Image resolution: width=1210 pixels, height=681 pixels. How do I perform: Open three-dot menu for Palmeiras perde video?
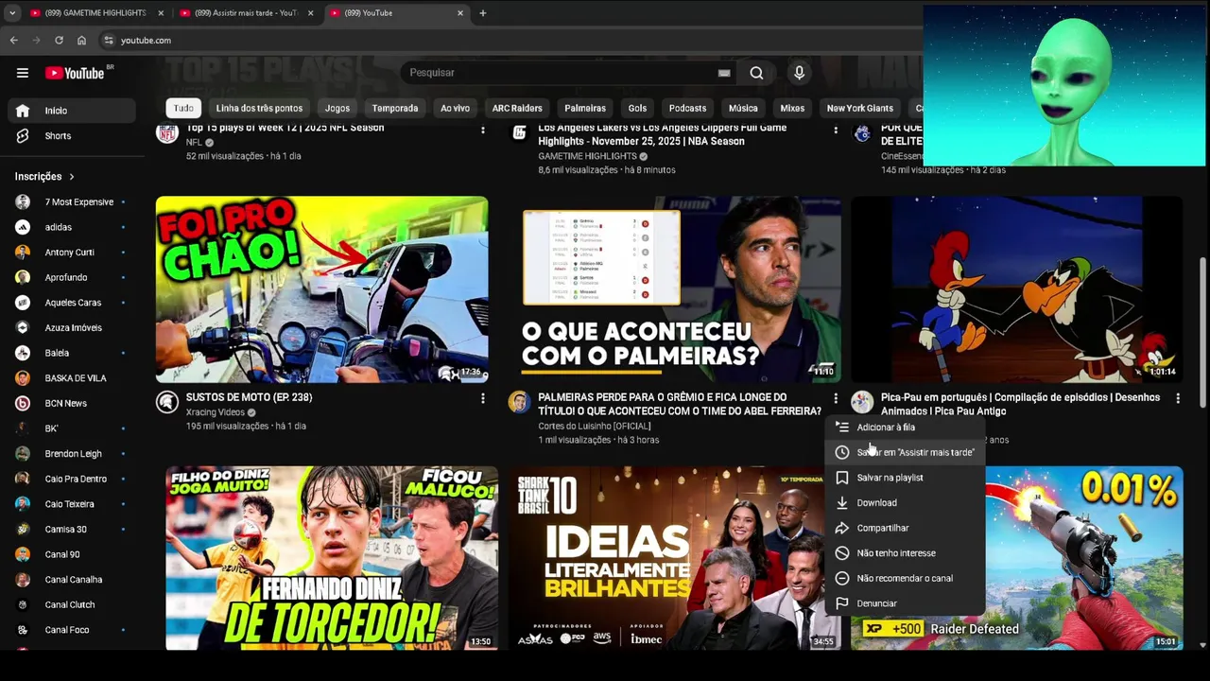(835, 398)
